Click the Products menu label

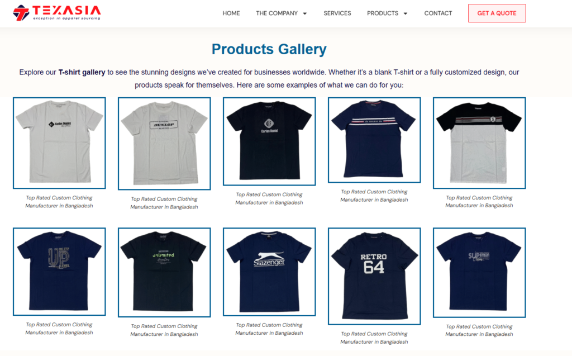point(383,13)
